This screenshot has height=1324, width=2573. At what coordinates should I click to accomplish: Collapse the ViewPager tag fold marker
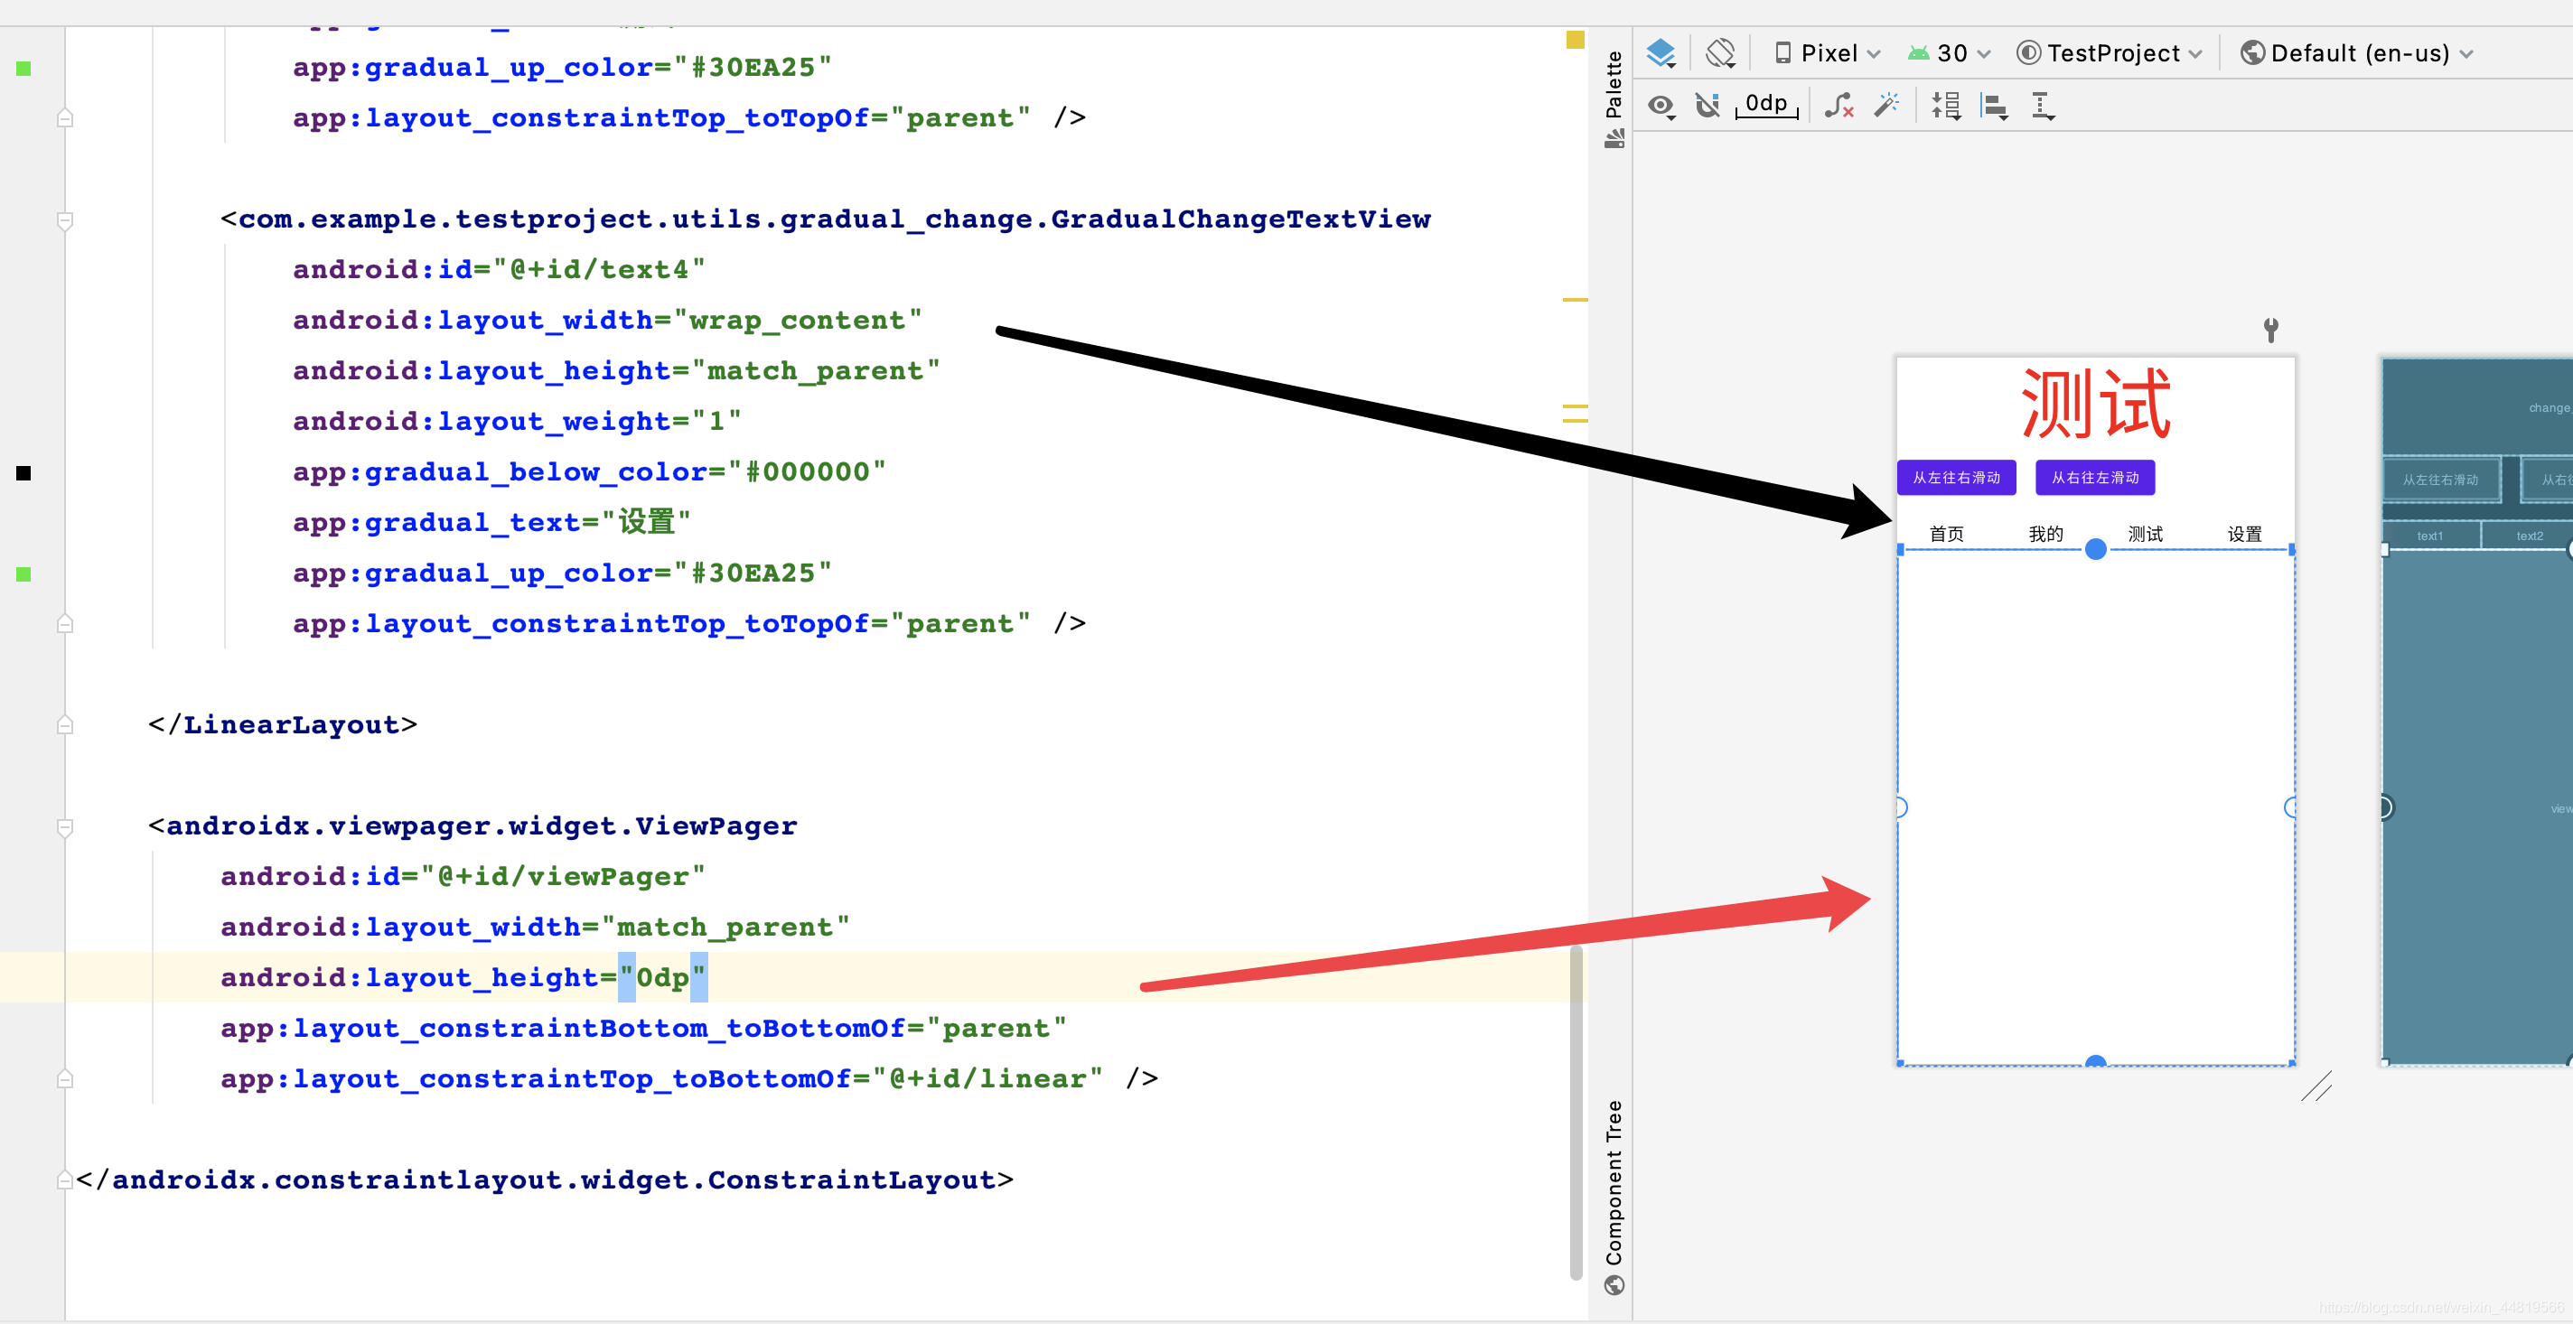point(65,826)
